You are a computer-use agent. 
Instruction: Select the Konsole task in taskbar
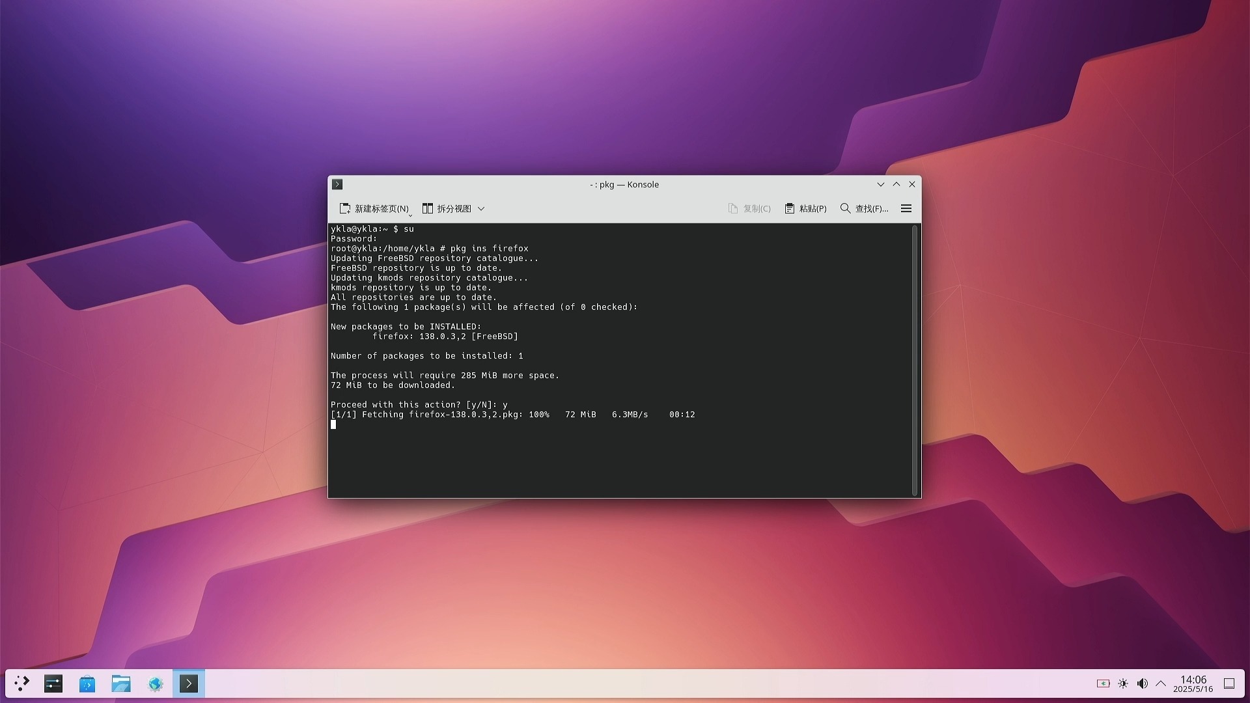pos(189,683)
